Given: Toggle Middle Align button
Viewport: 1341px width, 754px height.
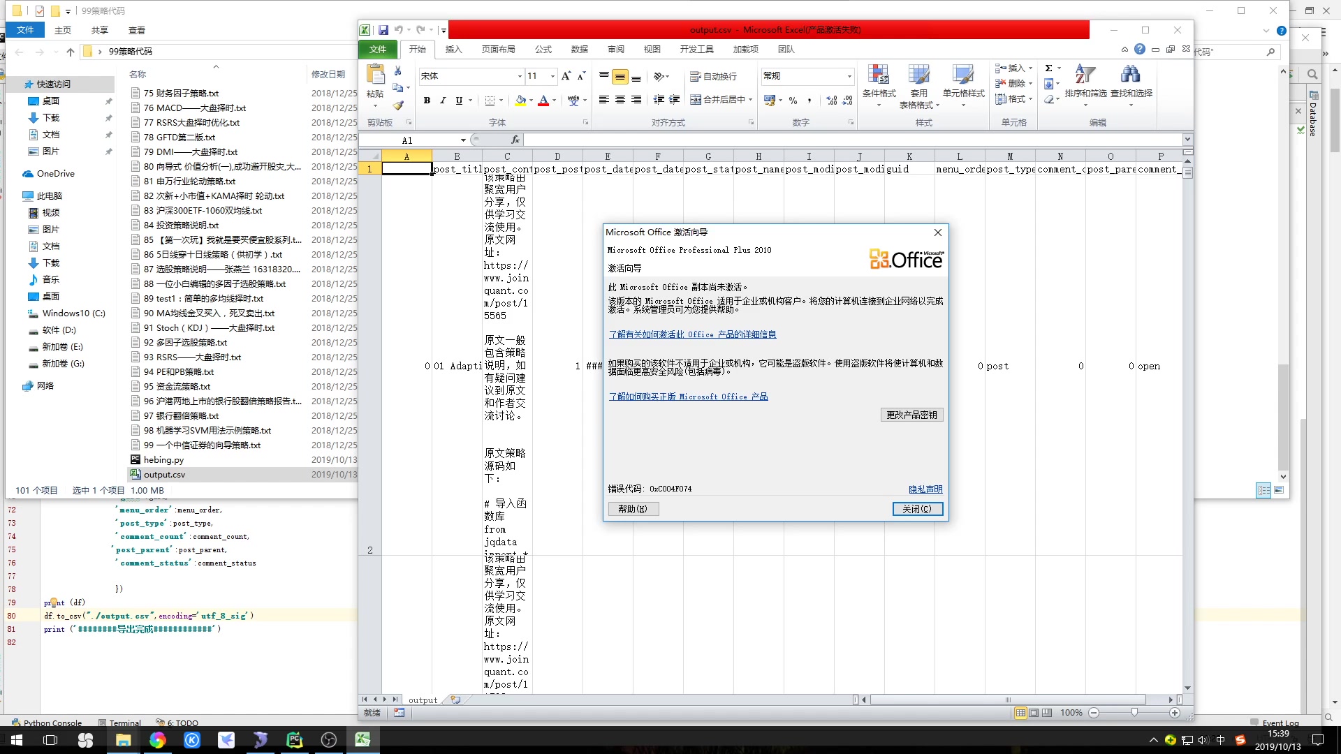Looking at the screenshot, I should click(x=620, y=76).
